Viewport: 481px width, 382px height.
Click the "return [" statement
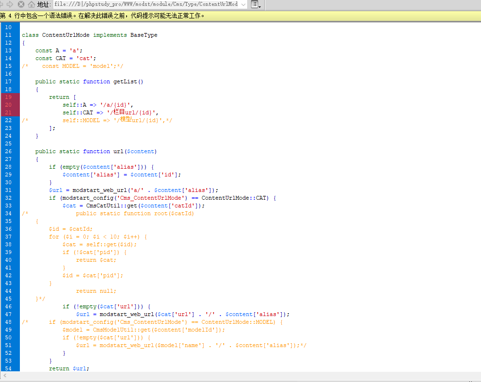click(62, 97)
